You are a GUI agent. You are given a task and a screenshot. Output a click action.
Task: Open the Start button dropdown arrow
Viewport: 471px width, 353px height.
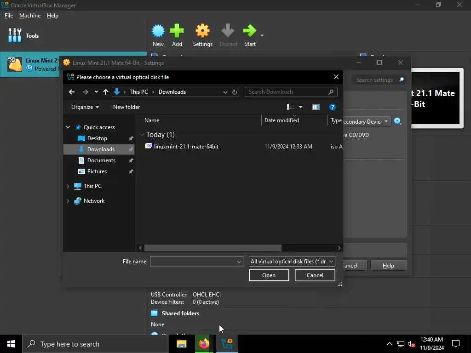click(x=262, y=35)
